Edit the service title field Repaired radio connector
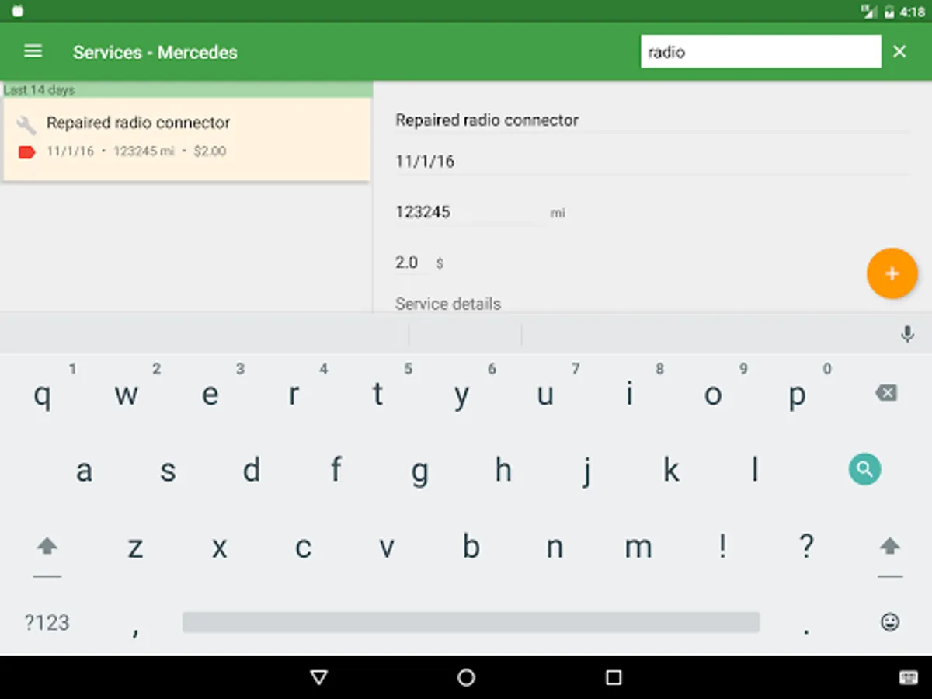The image size is (932, 699). pyautogui.click(x=651, y=120)
